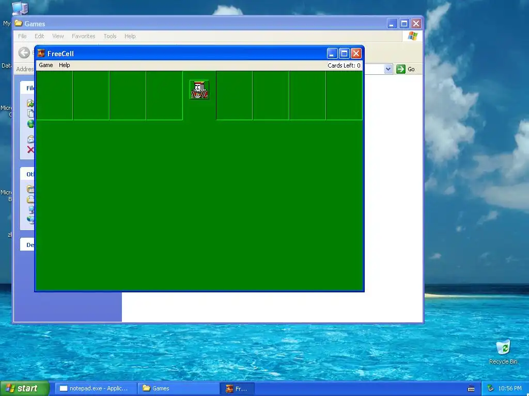Switch to Games taskbar button
Viewport: 529px width, 396px height.
[x=178, y=389]
